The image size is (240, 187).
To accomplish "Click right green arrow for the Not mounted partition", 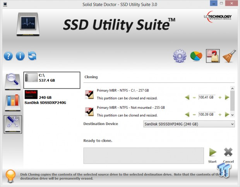I will coord(227,115).
